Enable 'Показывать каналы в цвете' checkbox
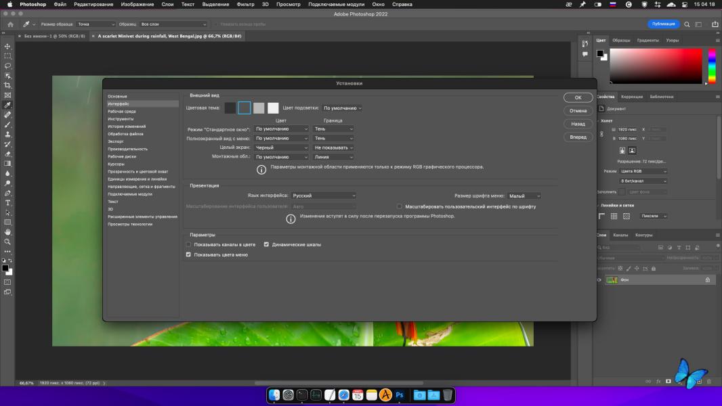The image size is (722, 406). pyautogui.click(x=189, y=244)
